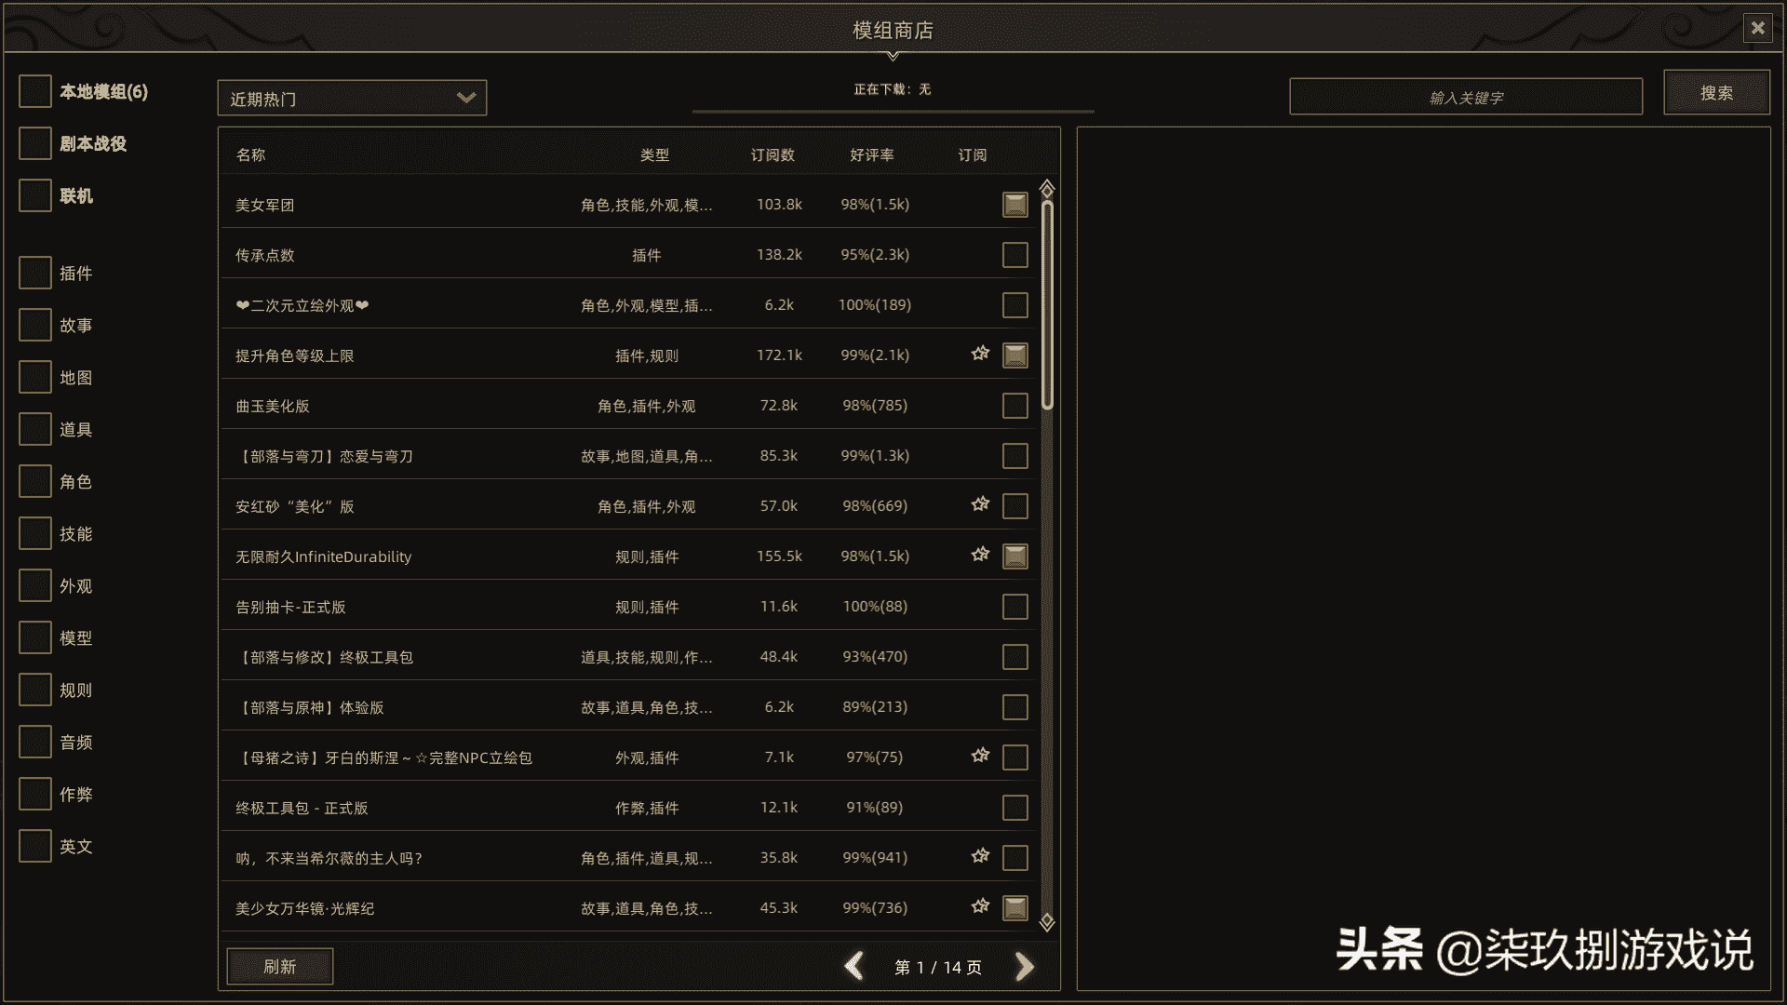
Task: Check the 角色 category filter
Action: [x=35, y=481]
